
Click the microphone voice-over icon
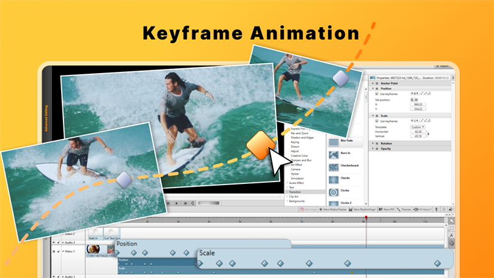tap(437, 209)
